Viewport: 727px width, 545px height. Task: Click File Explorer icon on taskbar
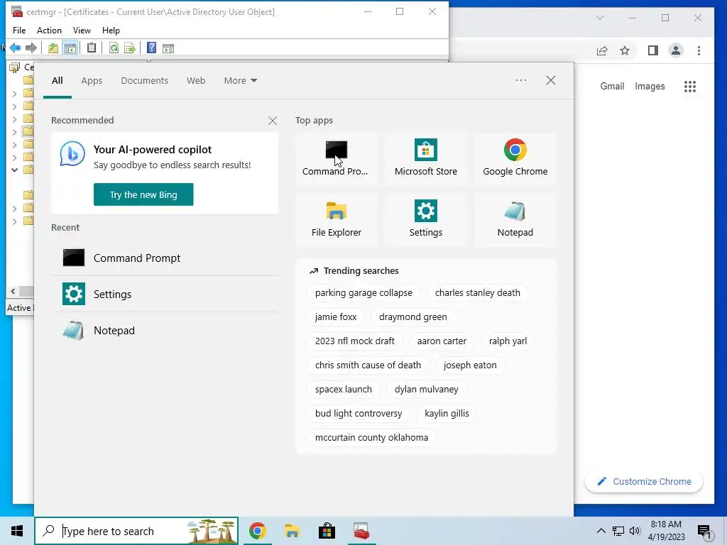[292, 531]
